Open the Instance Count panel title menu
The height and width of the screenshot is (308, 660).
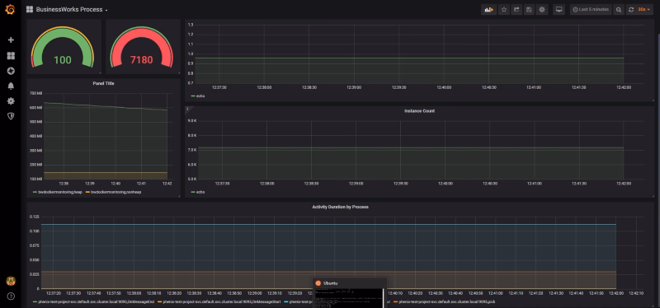tap(420, 111)
